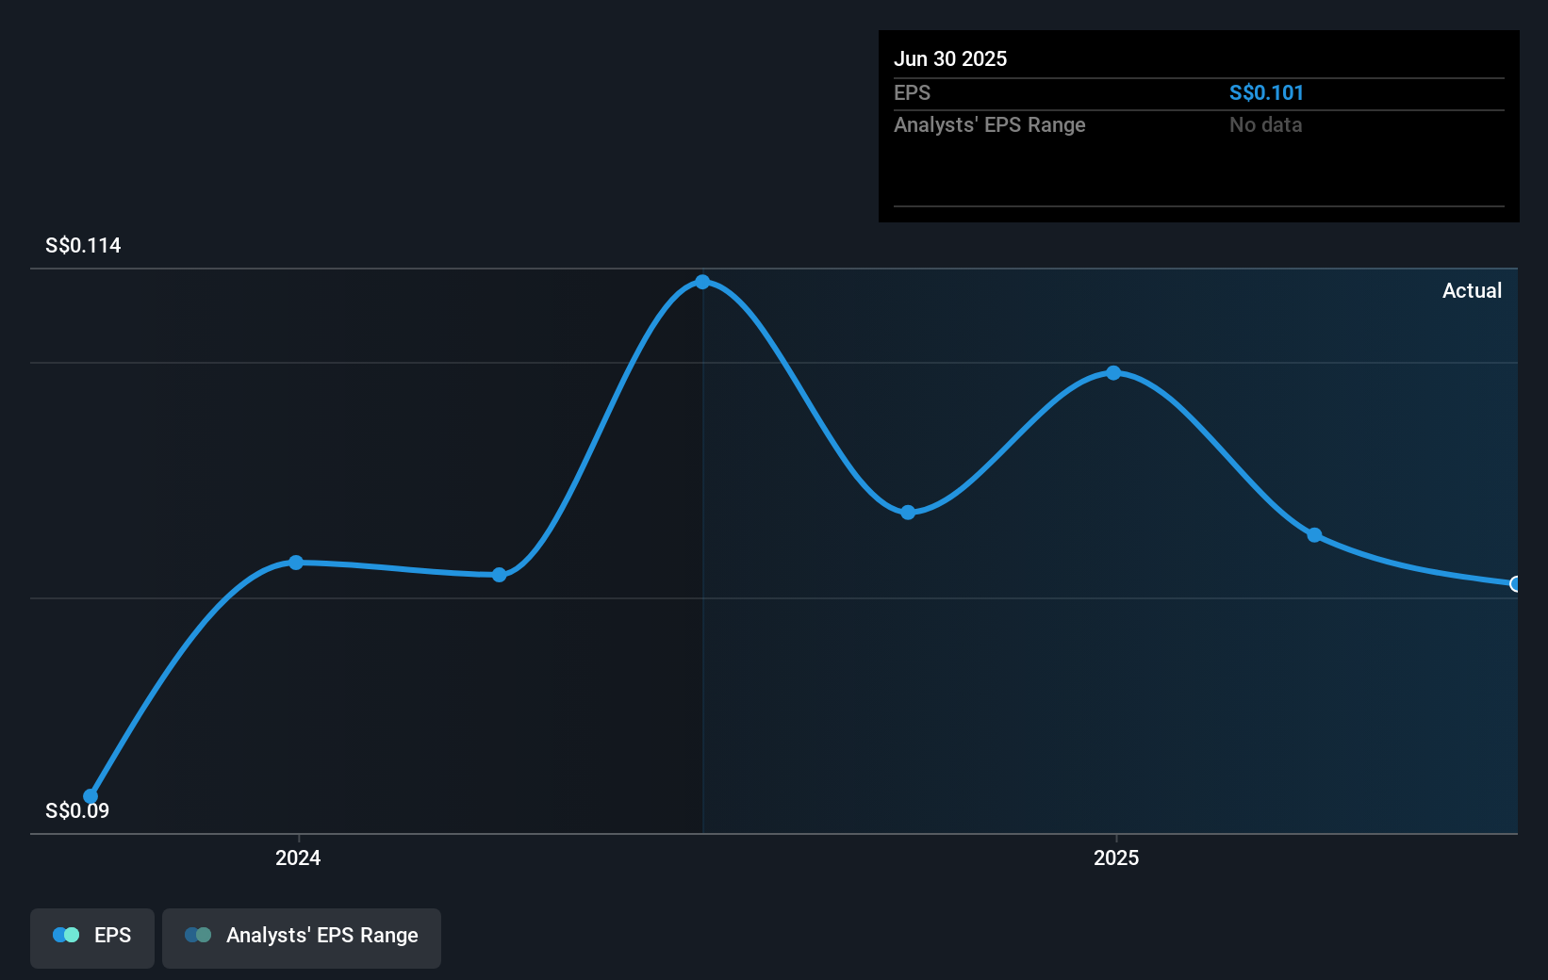Click the Analysts' EPS Range tooltip row
The width and height of the screenshot is (1548, 980).
pyautogui.click(x=1199, y=125)
